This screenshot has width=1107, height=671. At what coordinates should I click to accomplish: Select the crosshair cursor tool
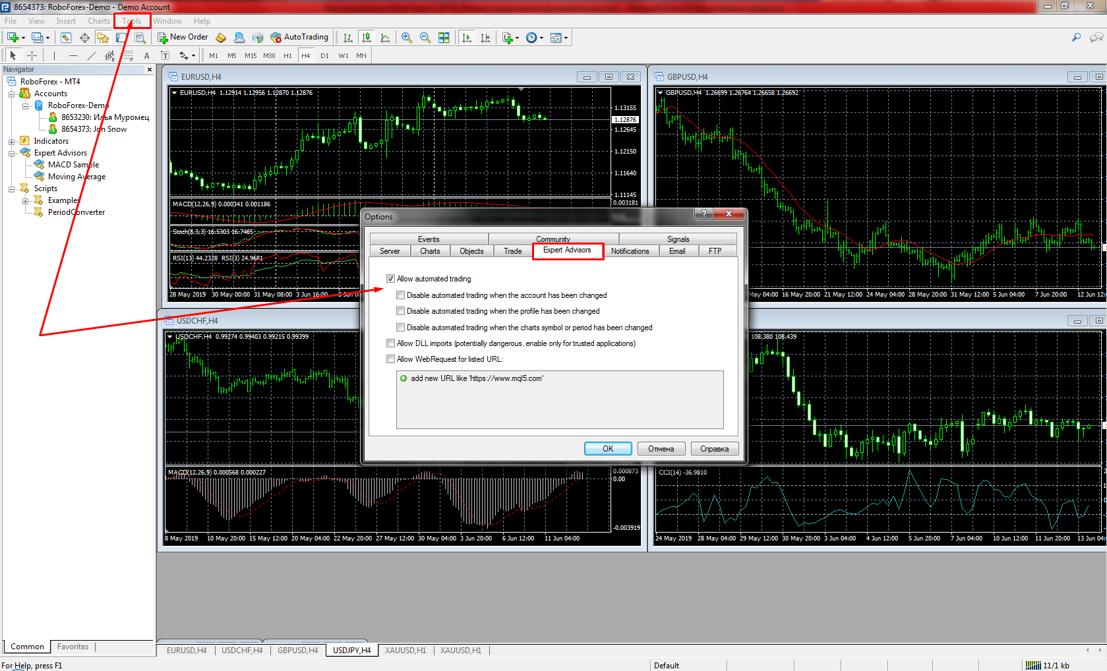32,55
